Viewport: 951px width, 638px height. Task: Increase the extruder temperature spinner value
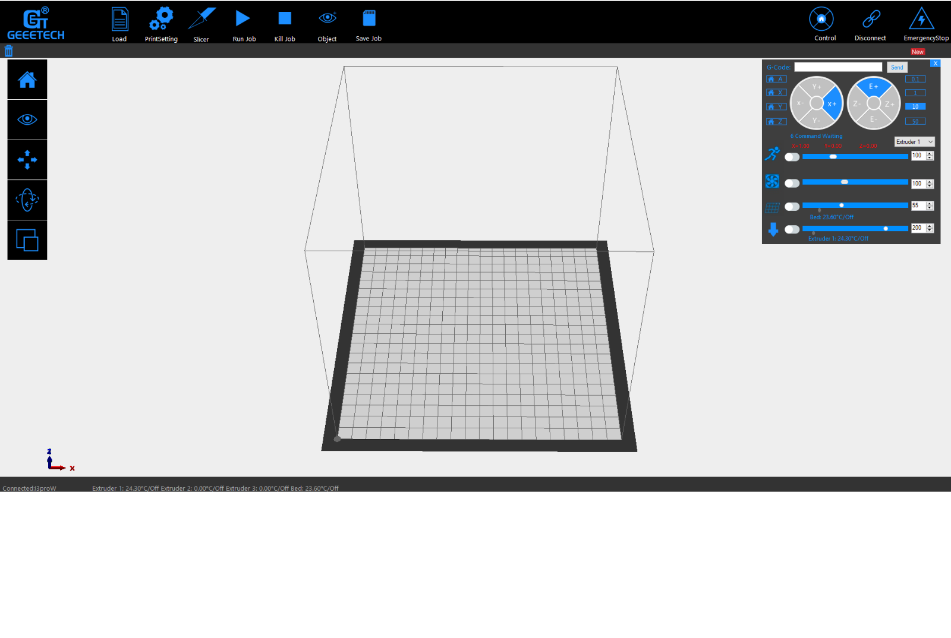[930, 226]
